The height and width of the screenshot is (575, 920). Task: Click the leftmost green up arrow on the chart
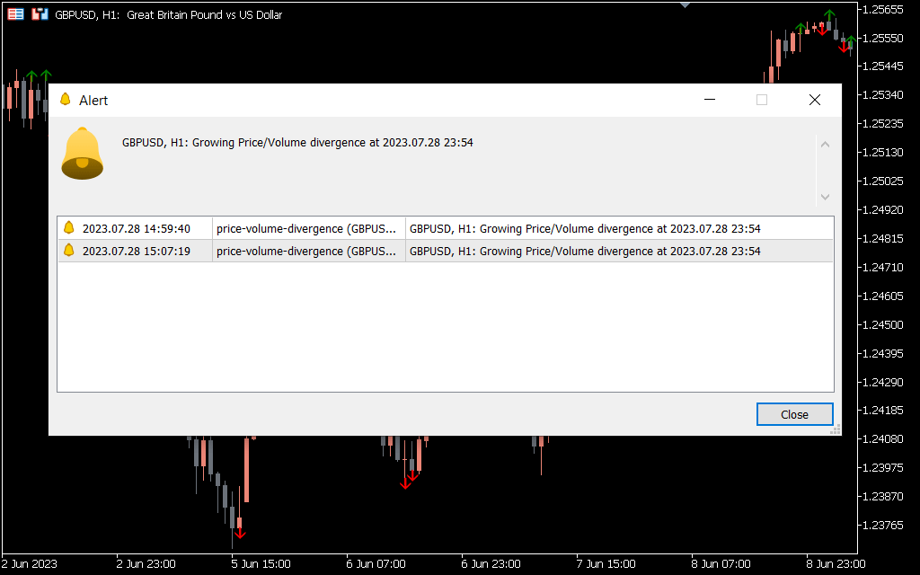pyautogui.click(x=31, y=76)
